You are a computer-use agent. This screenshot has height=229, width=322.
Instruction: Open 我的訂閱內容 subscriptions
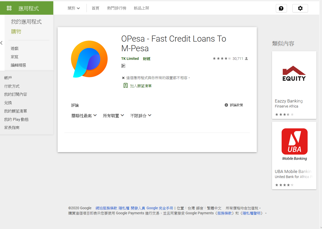(x=16, y=94)
